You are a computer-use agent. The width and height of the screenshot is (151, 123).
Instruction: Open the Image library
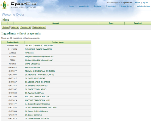(127, 6)
